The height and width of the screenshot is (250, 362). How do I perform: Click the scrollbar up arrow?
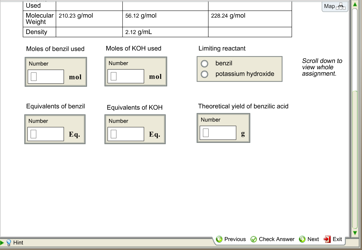pyautogui.click(x=355, y=4)
